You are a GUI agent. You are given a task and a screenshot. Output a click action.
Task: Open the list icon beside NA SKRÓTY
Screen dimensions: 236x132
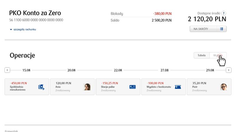tap(222, 29)
